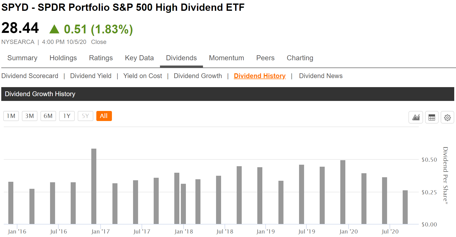The height and width of the screenshot is (237, 456).
Task: Select the 6M time range
Action: point(48,116)
